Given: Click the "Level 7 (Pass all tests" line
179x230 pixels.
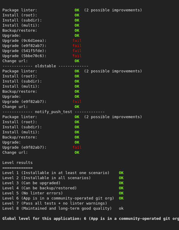Looking at the screenshot, I should pos(55,203).
